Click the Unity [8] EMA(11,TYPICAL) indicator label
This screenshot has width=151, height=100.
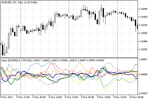click(x=16, y=60)
